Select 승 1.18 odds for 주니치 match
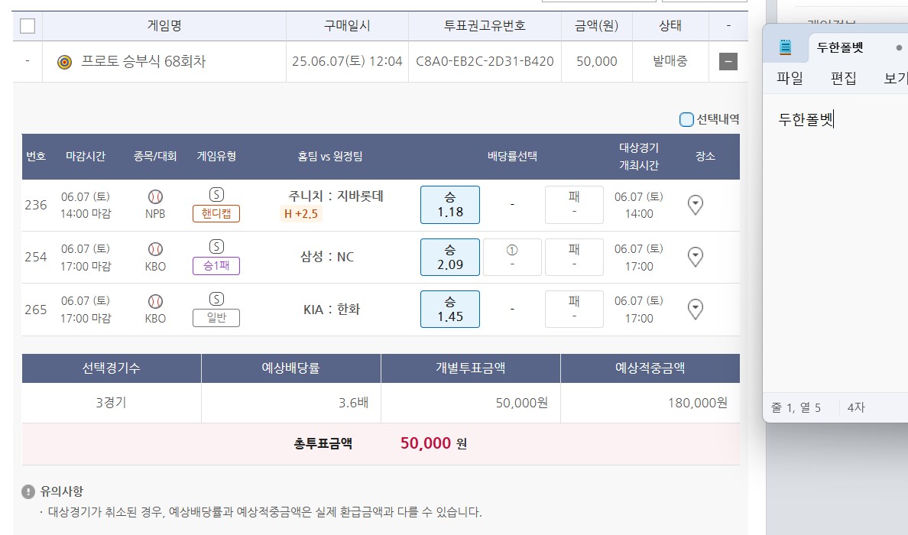Viewport: 908px width, 535px height. pyautogui.click(x=450, y=205)
